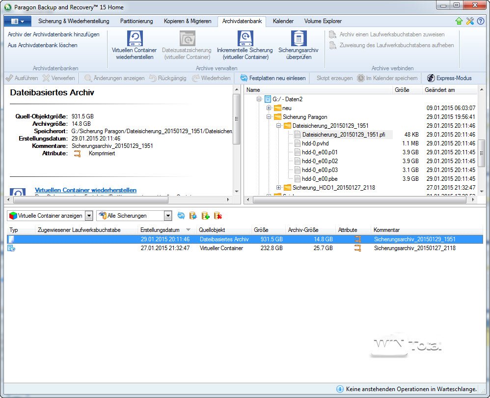Click the Virtuellen Container wiederherstellen link
Viewport: 490px width, 398px height.
click(85, 190)
